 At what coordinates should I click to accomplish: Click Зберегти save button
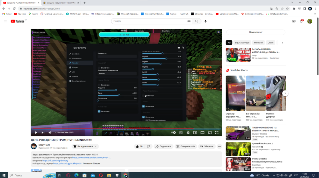(x=206, y=147)
